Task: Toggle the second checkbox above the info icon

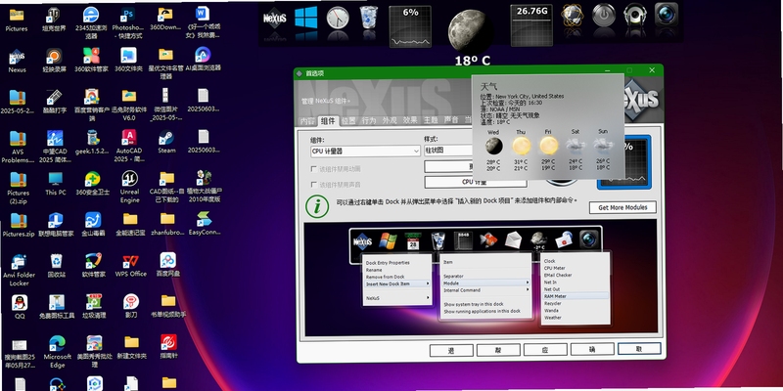Action: 314,184
